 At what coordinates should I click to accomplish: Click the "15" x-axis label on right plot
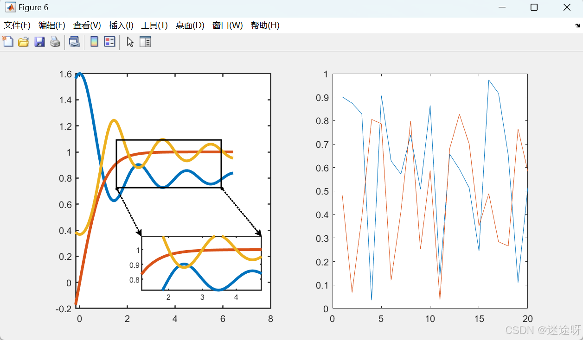(x=479, y=319)
